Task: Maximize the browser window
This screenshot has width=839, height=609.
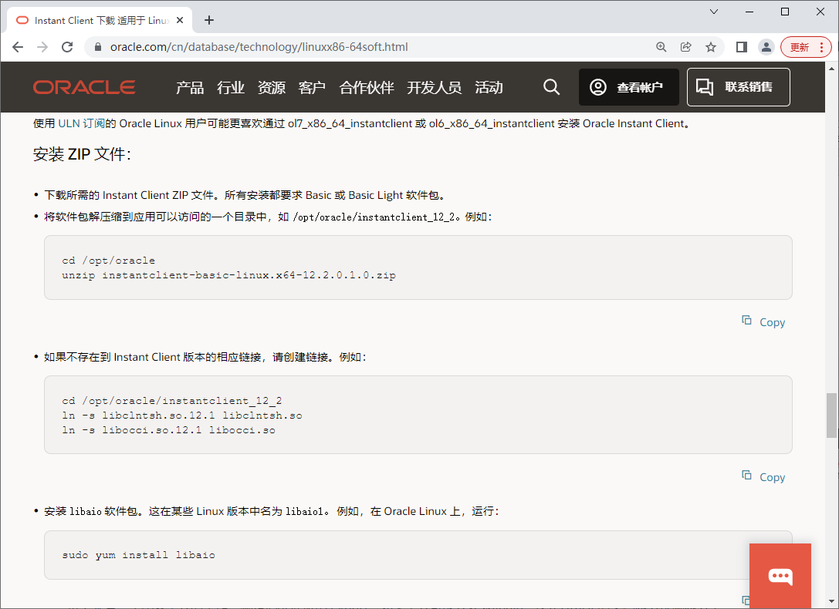Action: tap(785, 12)
